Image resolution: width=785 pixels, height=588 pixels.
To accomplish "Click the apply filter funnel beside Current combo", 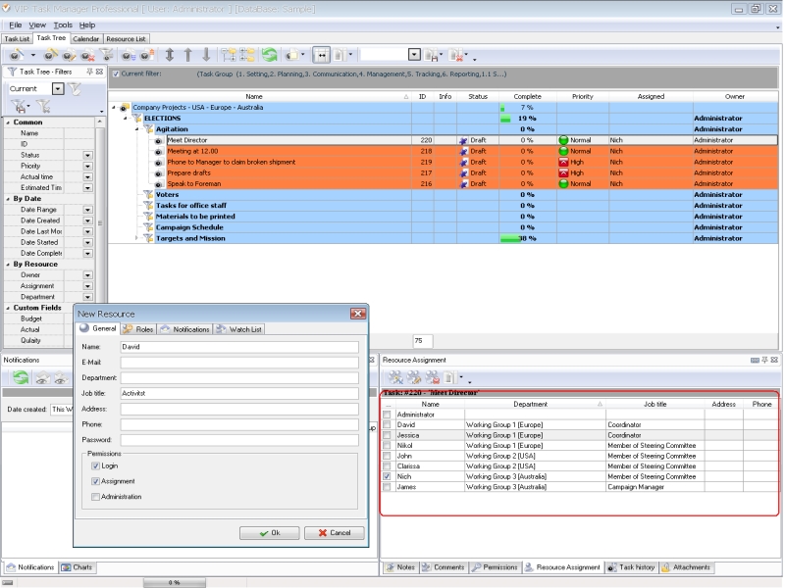I will 75,89.
